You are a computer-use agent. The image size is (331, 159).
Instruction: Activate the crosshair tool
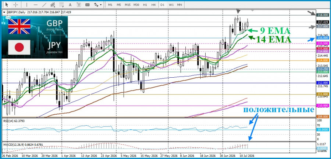15,5
